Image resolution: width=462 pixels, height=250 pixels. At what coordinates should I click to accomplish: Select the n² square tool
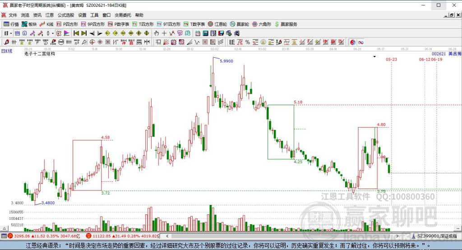(x=77, y=42)
